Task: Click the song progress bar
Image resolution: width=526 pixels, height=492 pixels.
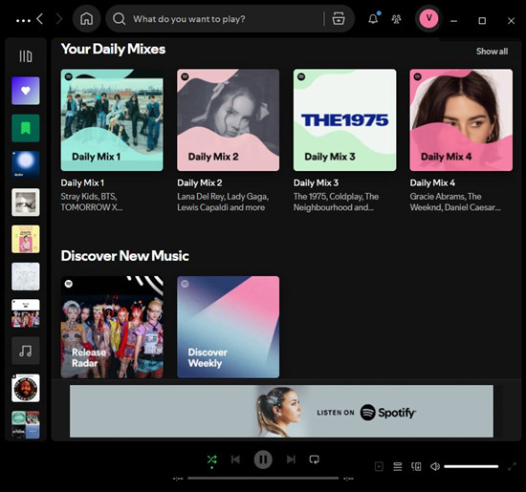Action: coord(263,479)
